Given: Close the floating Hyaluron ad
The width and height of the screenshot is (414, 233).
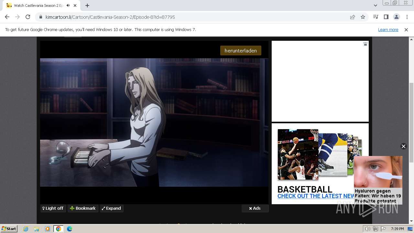Looking at the screenshot, I should click(403, 146).
